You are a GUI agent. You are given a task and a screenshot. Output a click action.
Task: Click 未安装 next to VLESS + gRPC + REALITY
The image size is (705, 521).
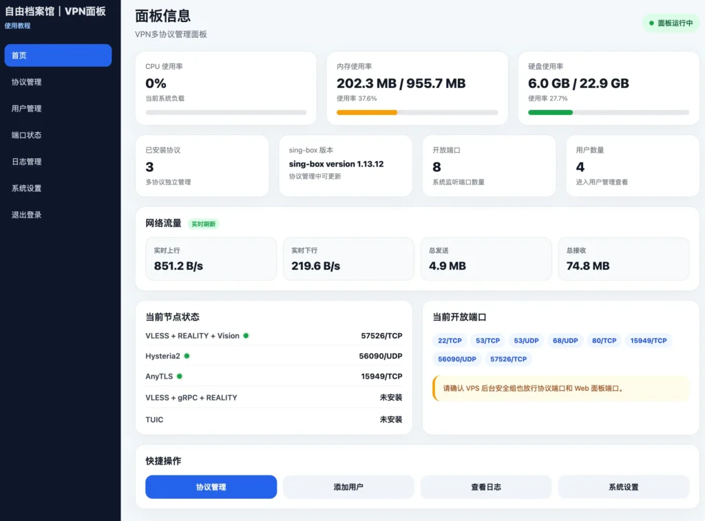391,397
